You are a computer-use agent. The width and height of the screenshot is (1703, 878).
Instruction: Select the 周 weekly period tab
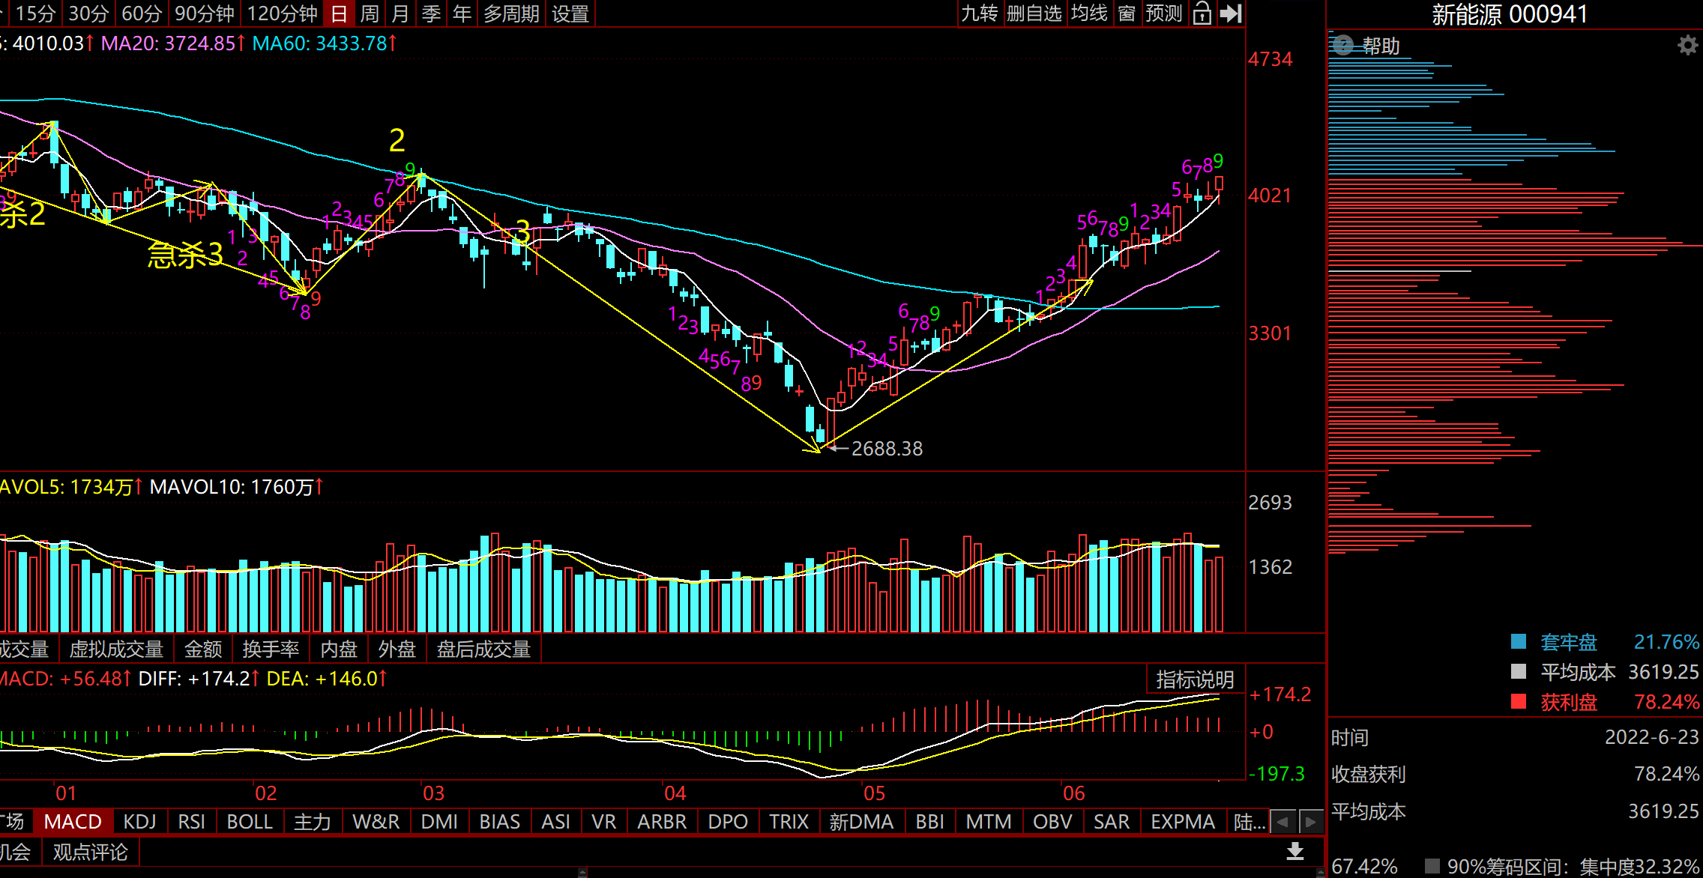pos(369,13)
